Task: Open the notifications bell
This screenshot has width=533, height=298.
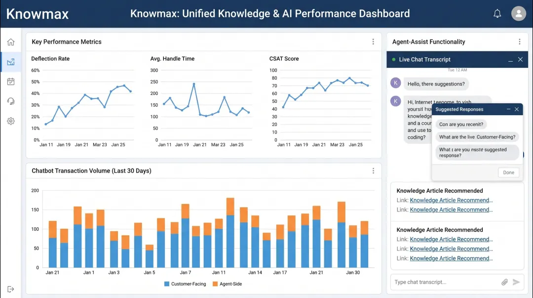Action: (497, 14)
